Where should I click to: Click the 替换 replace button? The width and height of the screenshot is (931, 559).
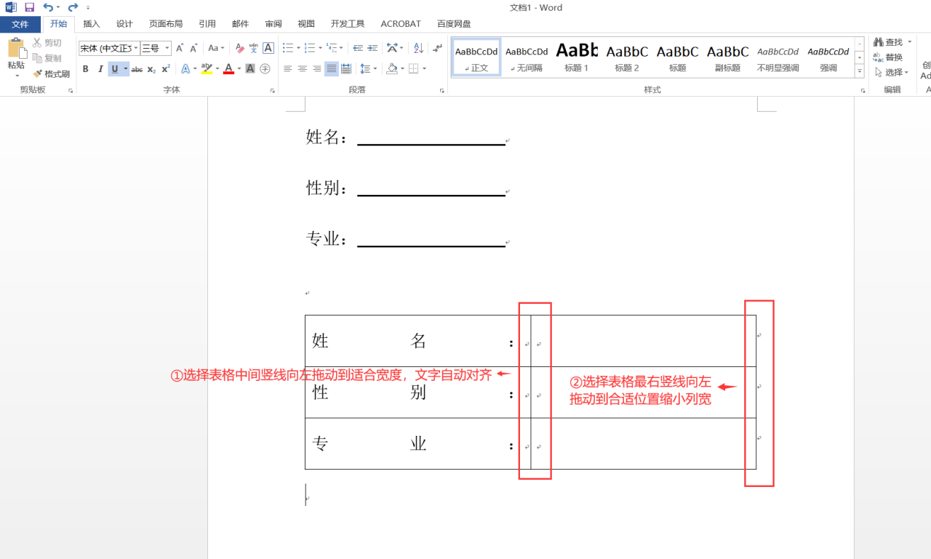tap(888, 57)
